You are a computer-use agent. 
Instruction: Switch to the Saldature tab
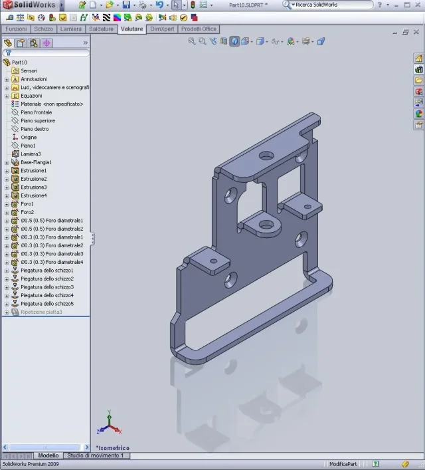point(101,29)
